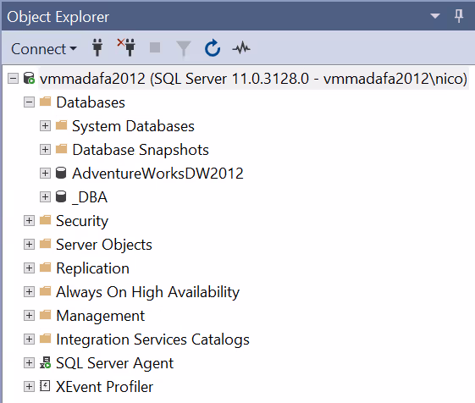
Task: Click the Filter funnel icon
Action: click(184, 48)
